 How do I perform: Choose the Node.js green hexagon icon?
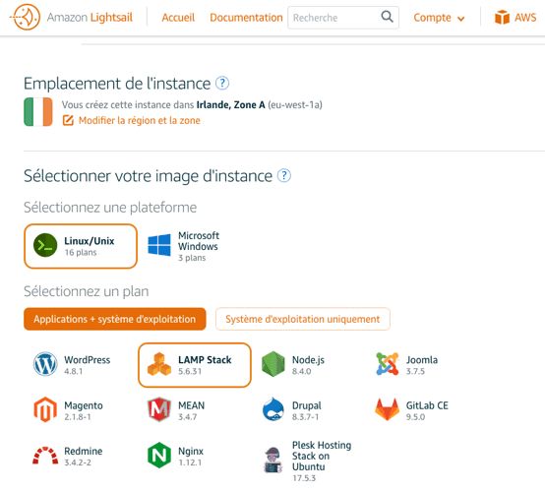click(x=273, y=364)
